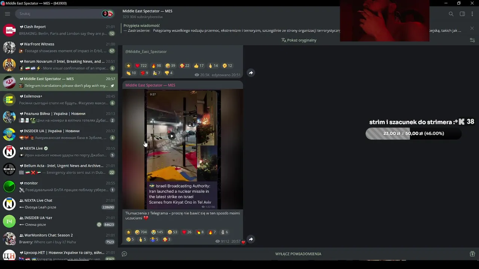This screenshot has height=269, width=479.
Task: Click unread badge 57 on WarFront Witness
Action: (112, 51)
